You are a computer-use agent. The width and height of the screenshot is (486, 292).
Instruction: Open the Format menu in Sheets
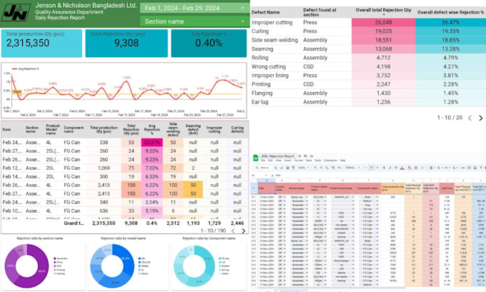click(299, 161)
